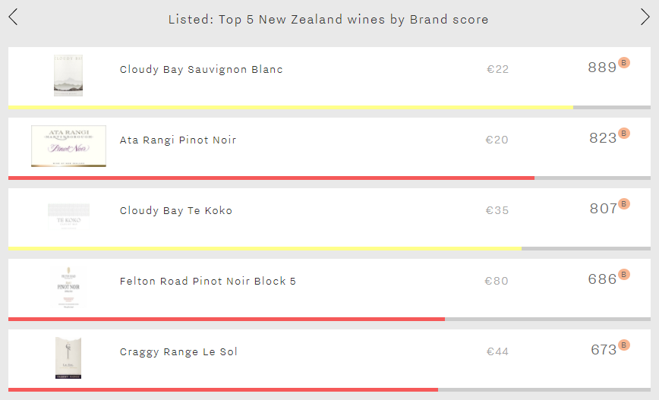Screen dimensions: 659x400
Task: Open Craggy Range Le Sol label image
Action: pyautogui.click(x=68, y=358)
